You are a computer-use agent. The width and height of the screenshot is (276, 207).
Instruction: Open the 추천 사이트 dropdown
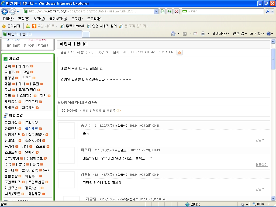tap(45, 26)
